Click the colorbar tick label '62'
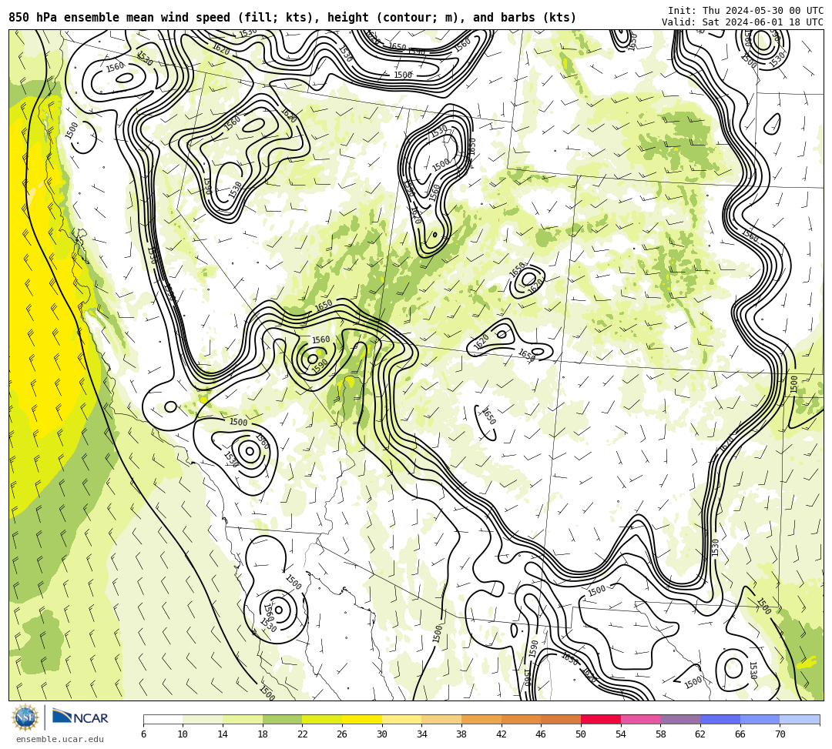Image resolution: width=832 pixels, height=749 pixels. pyautogui.click(x=700, y=734)
